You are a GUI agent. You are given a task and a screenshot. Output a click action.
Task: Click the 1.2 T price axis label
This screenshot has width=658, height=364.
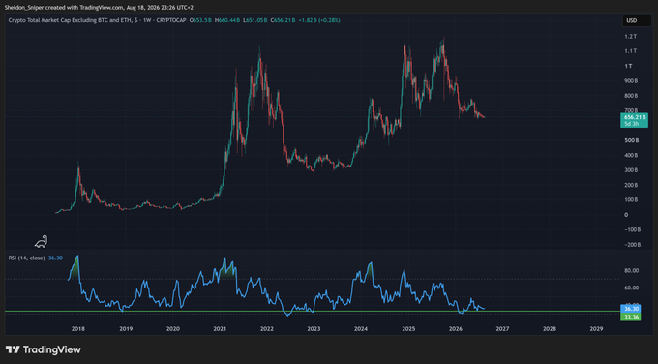pos(630,37)
